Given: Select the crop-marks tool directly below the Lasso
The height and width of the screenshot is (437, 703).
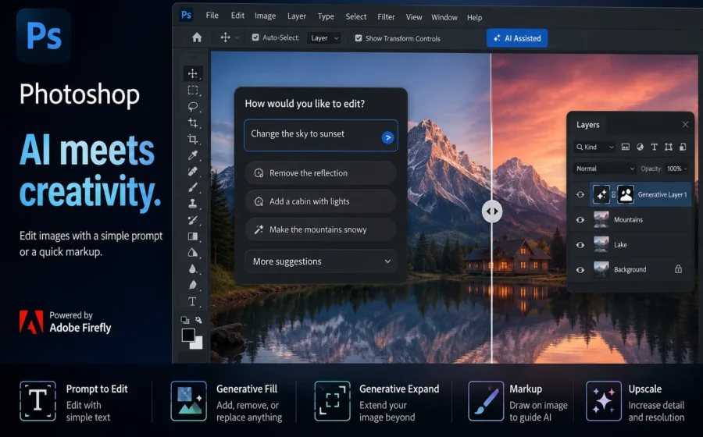Looking at the screenshot, I should 193,123.
